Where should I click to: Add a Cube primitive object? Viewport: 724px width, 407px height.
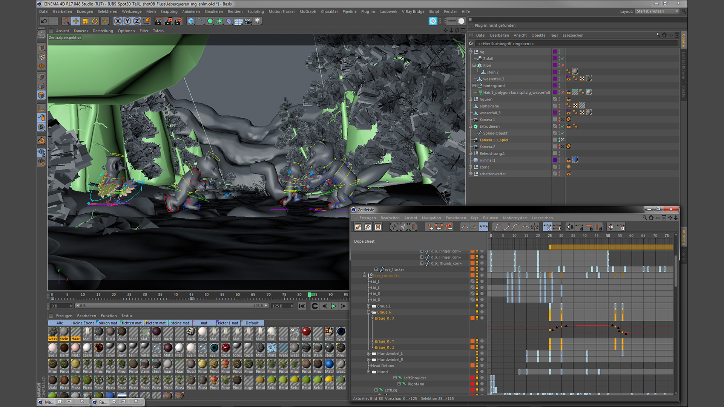coord(191,21)
